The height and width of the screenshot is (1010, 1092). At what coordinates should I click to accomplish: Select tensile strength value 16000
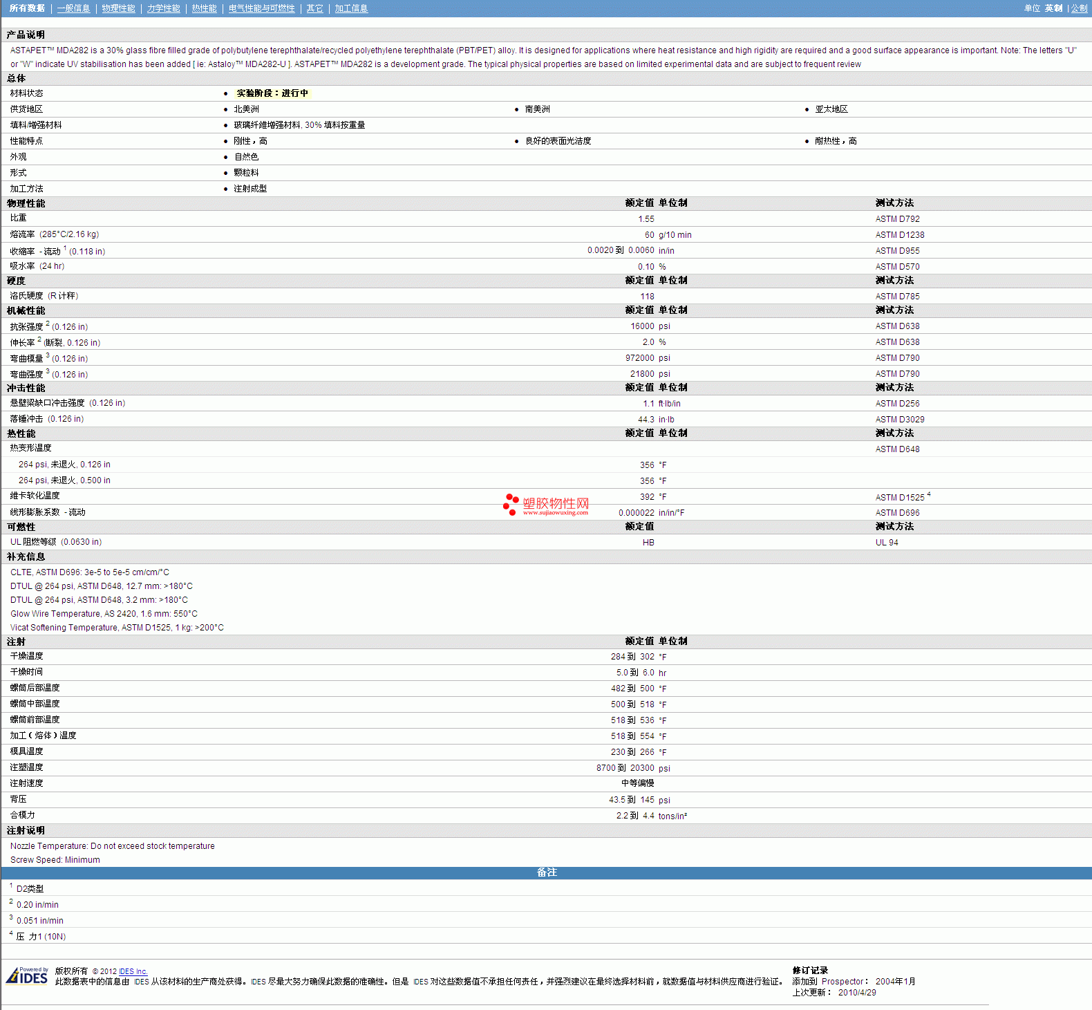642,326
